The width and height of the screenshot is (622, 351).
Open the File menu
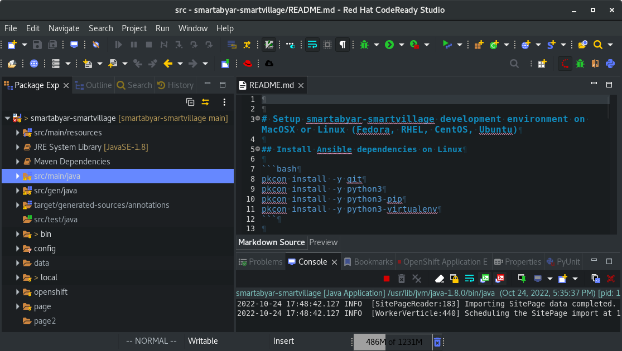pyautogui.click(x=11, y=28)
